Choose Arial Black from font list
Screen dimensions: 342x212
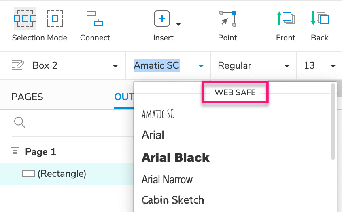(x=176, y=157)
